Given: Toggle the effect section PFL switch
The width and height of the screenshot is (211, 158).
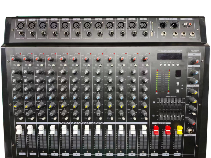Looking at the screenshot, I should (x=194, y=114).
